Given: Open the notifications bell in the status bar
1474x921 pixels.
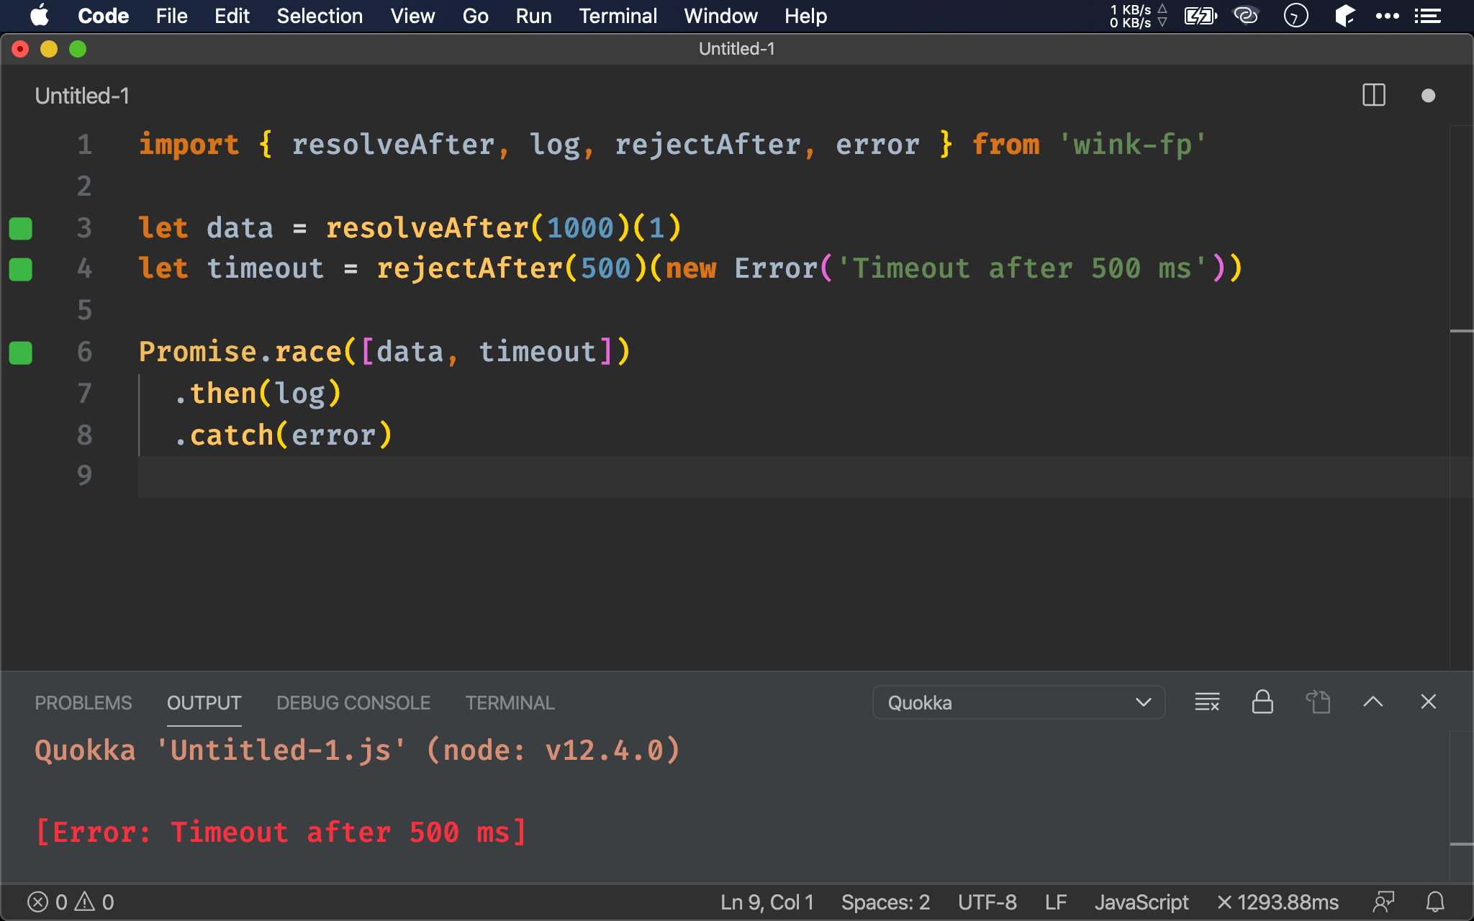Looking at the screenshot, I should [x=1435, y=902].
